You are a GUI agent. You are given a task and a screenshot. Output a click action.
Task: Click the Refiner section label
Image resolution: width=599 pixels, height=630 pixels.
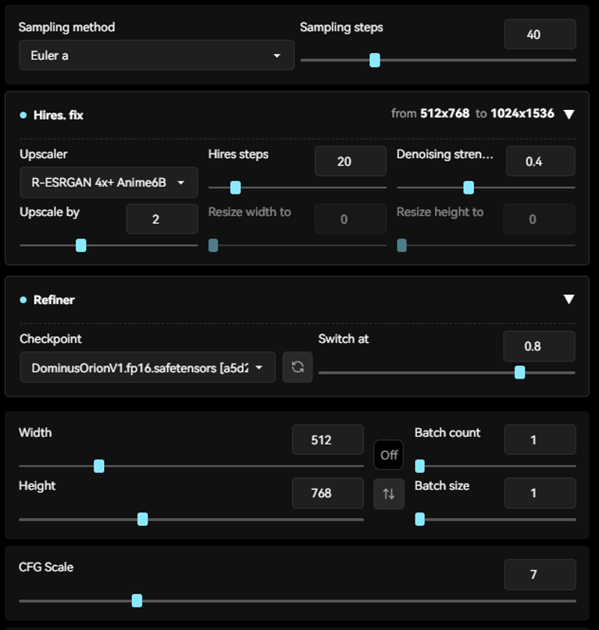click(x=54, y=300)
